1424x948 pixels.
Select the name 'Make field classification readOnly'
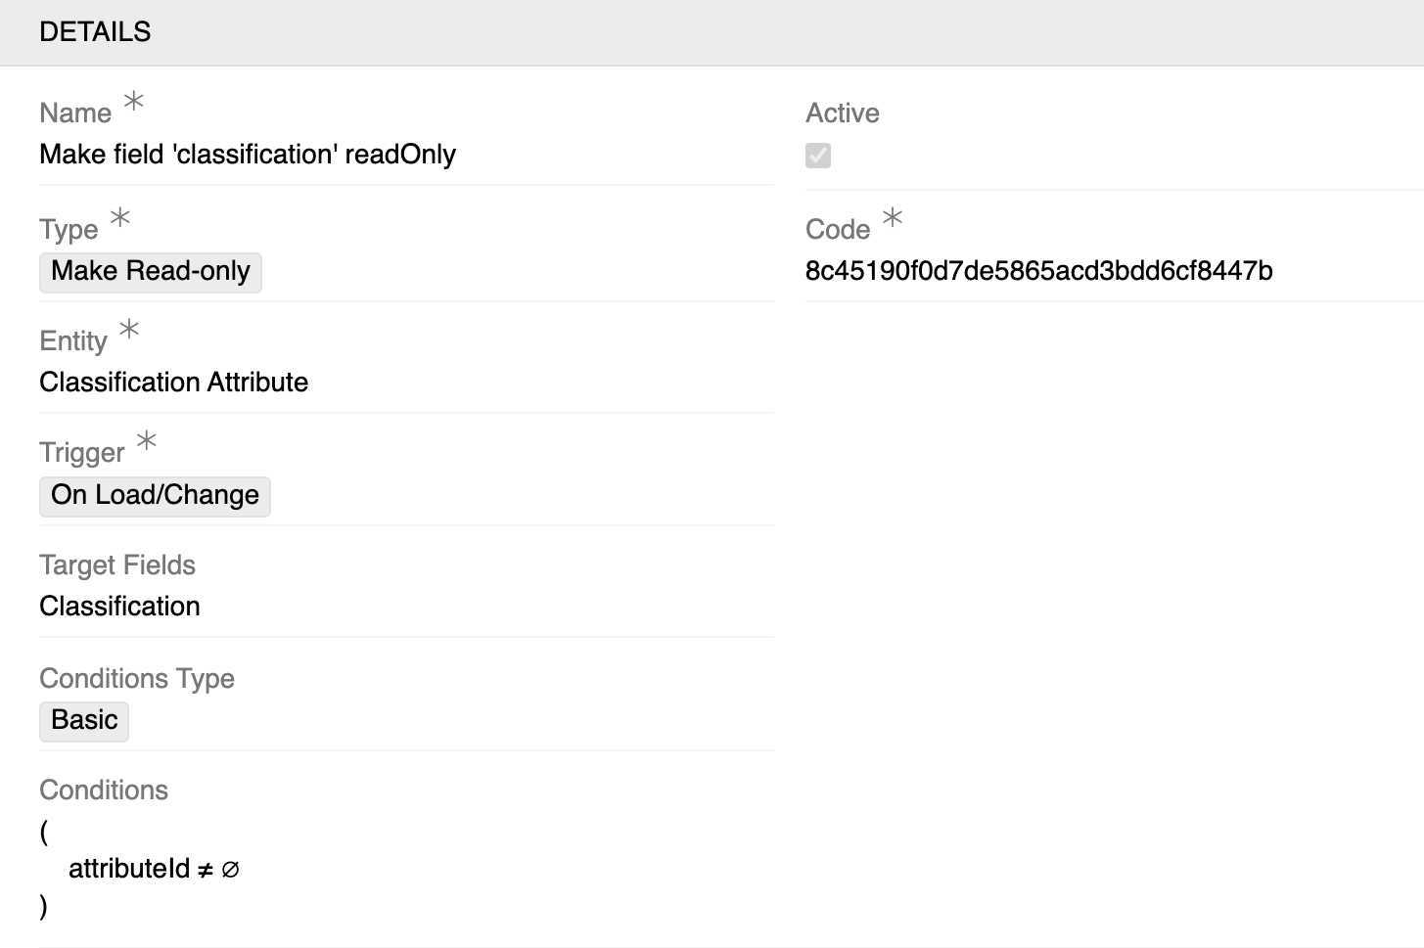pyautogui.click(x=248, y=155)
